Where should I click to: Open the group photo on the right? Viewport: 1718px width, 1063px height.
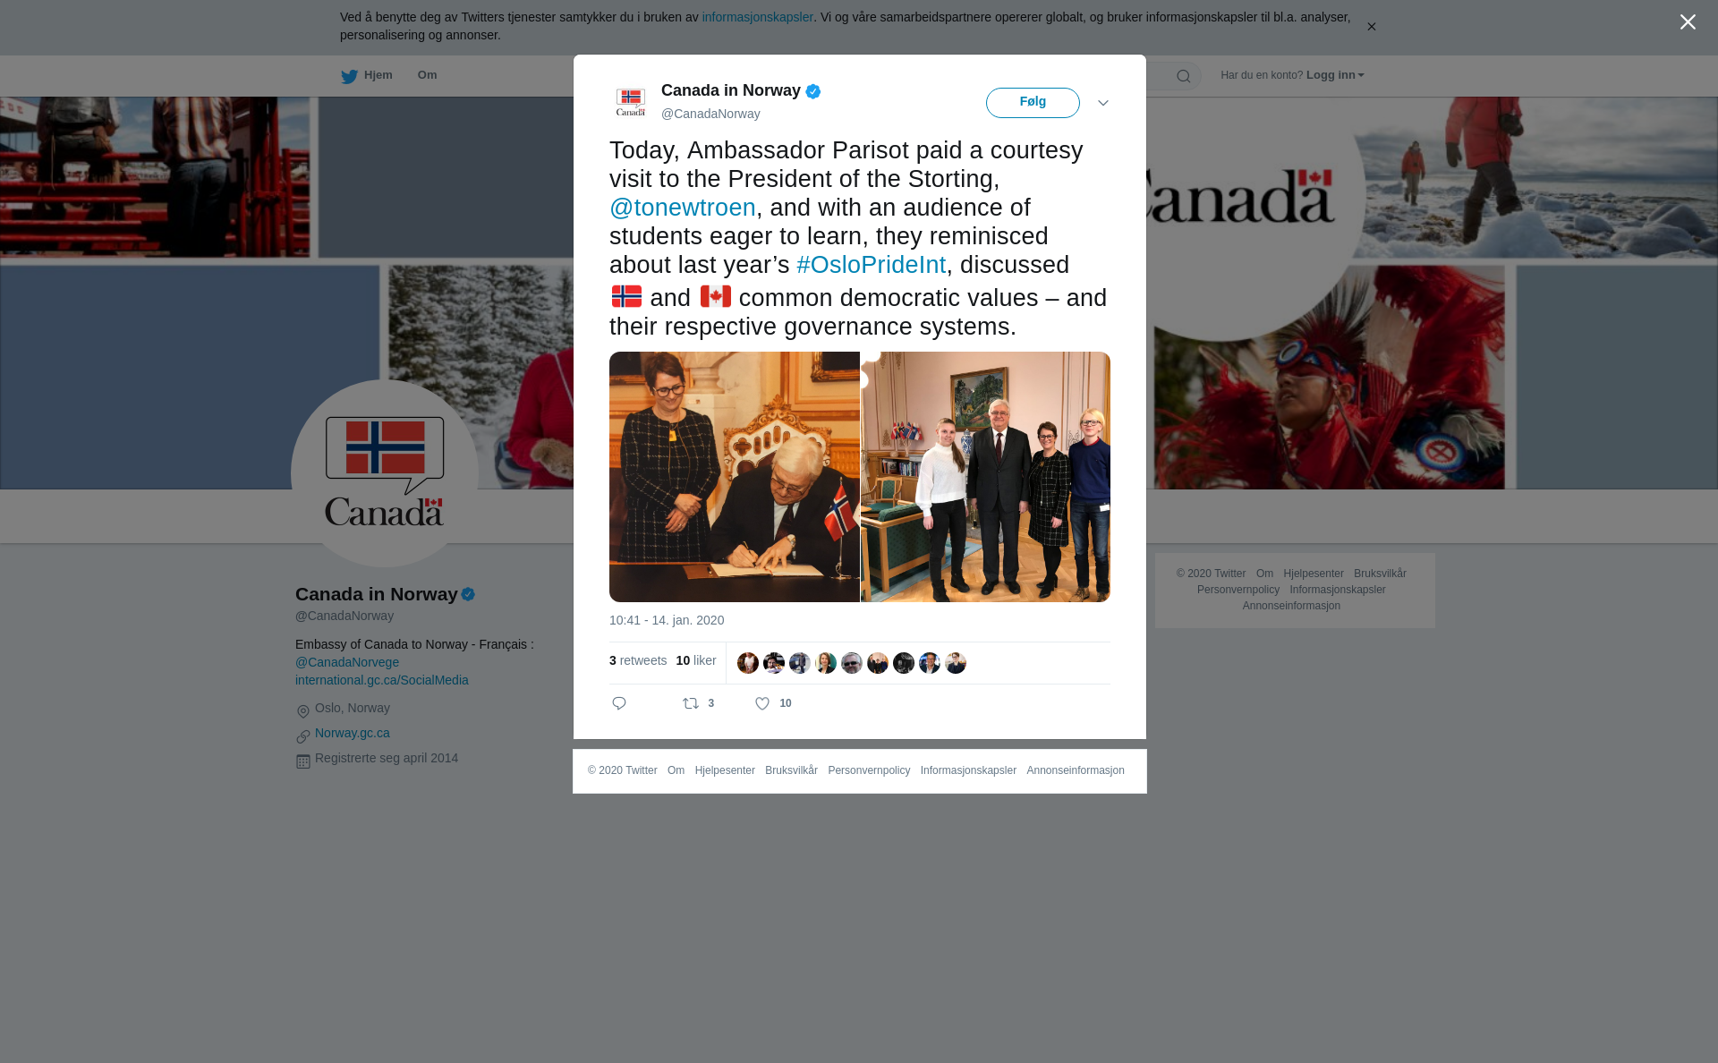(x=985, y=477)
